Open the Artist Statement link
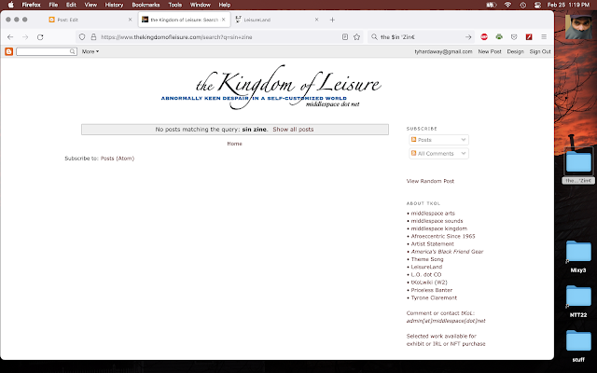 433,244
